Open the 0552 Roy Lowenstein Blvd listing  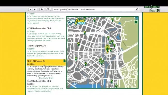pyautogui.click(x=39, y=81)
